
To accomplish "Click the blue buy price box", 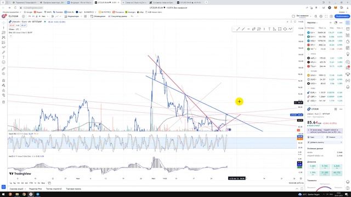I will tap(24, 26).
